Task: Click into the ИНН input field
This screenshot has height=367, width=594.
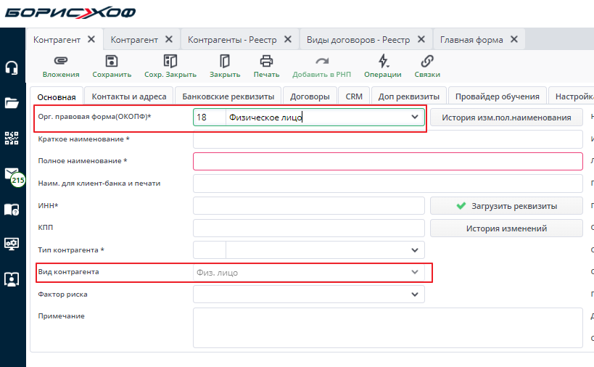Action: [308, 206]
